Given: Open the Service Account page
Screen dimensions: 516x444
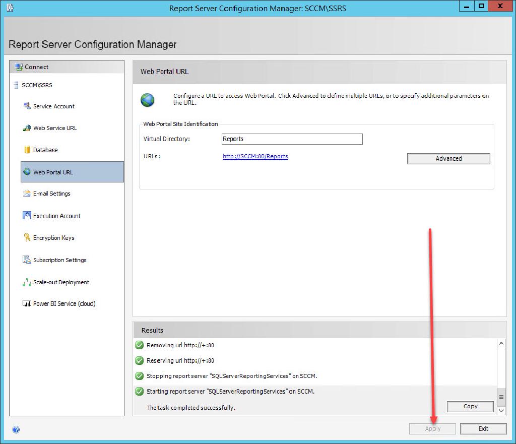Looking at the screenshot, I should tap(54, 106).
